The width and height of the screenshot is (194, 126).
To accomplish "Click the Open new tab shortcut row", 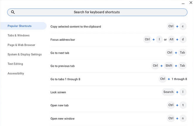I will pyautogui.click(x=119, y=105).
